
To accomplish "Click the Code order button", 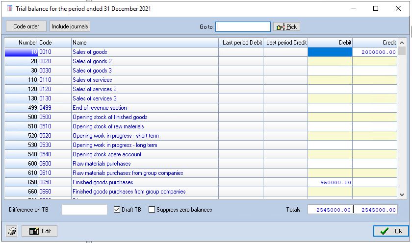I will pyautogui.click(x=26, y=26).
